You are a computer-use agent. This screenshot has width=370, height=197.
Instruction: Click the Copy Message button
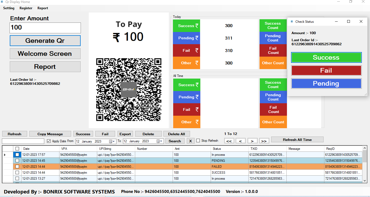[x=50, y=134]
